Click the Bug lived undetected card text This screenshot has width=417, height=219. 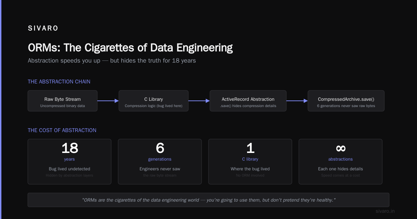(x=69, y=169)
